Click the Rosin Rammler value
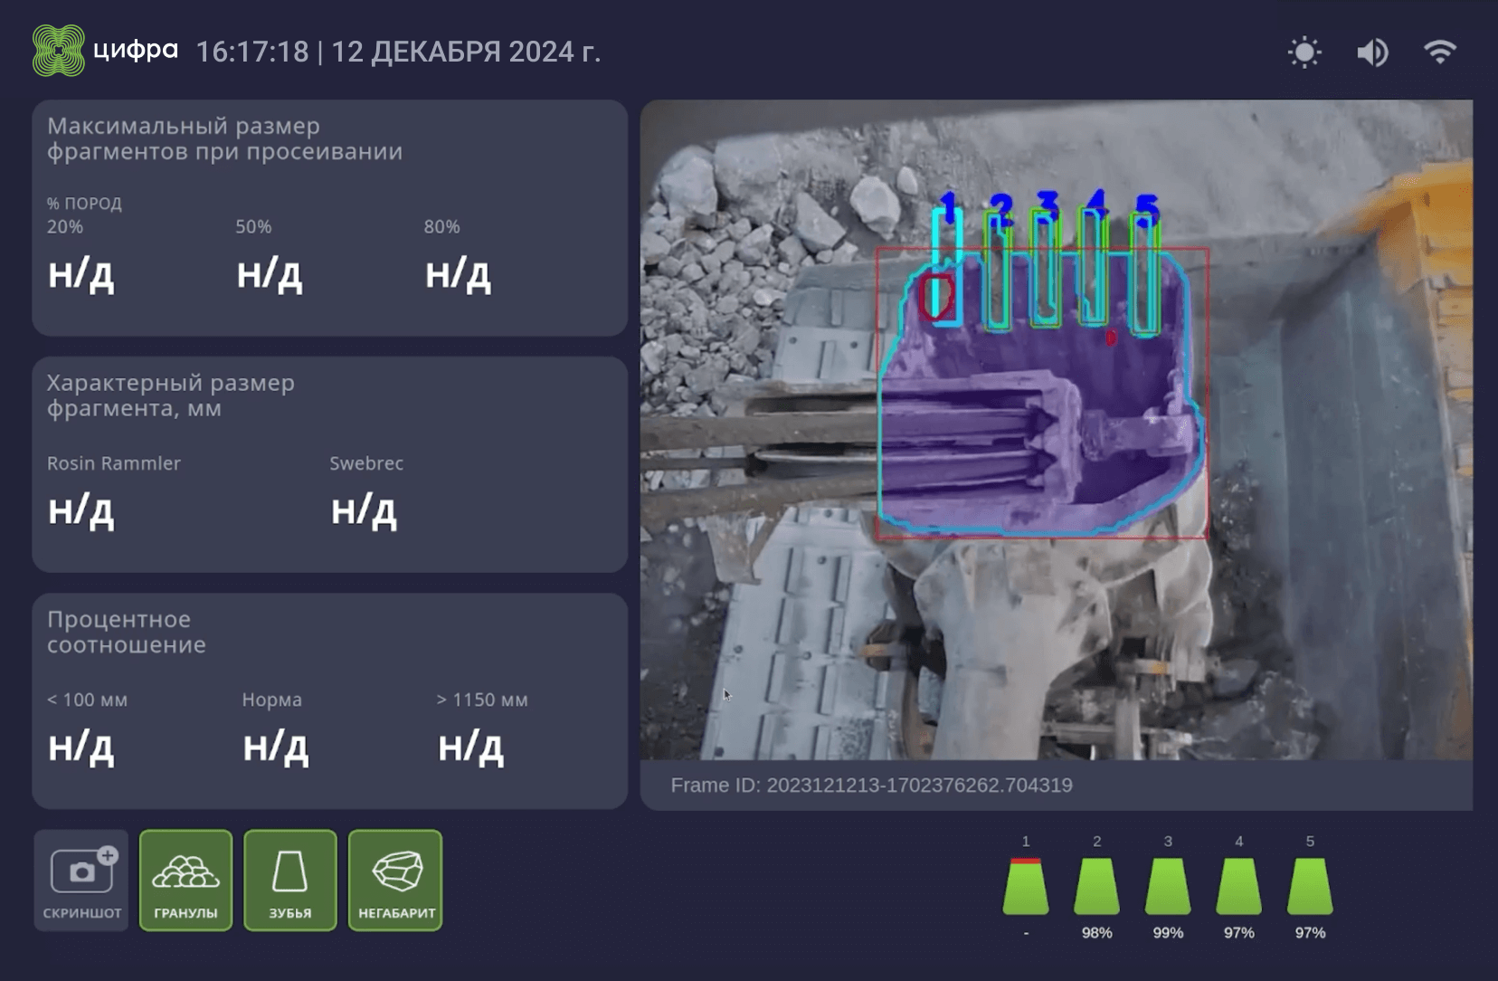Viewport: 1498px width, 981px height. [x=81, y=511]
